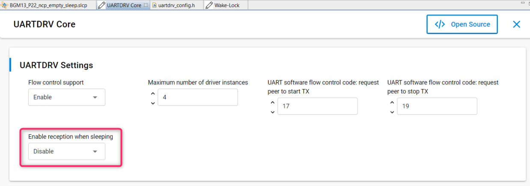Screen dimensions: 530x186
Task: Open the Flow control support dropdown
Action: [x=66, y=97]
